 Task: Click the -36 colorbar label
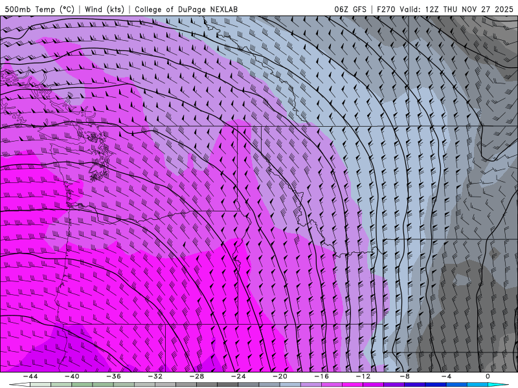(113, 376)
